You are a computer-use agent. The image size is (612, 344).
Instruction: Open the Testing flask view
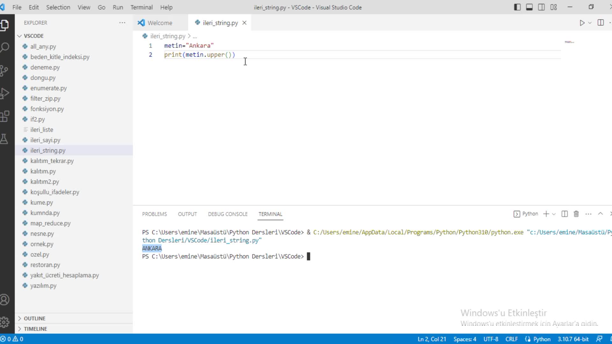pos(4,139)
